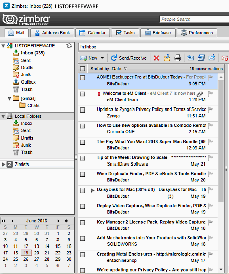Viewport: 229px width, 274px height.
Task: Click the New message button
Action: 89,58
